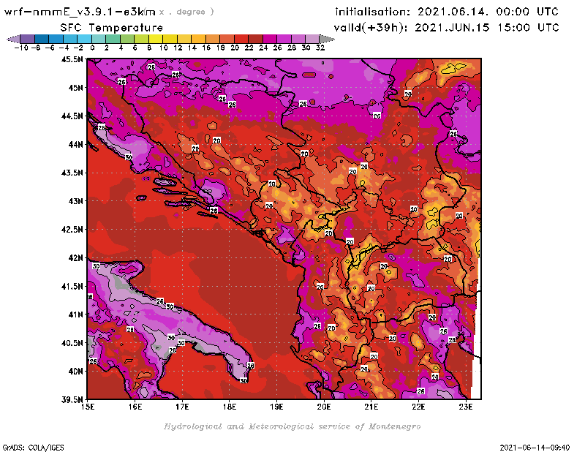Click the '45.5N' latitude axis label
The width and height of the screenshot is (585, 452).
pos(72,59)
